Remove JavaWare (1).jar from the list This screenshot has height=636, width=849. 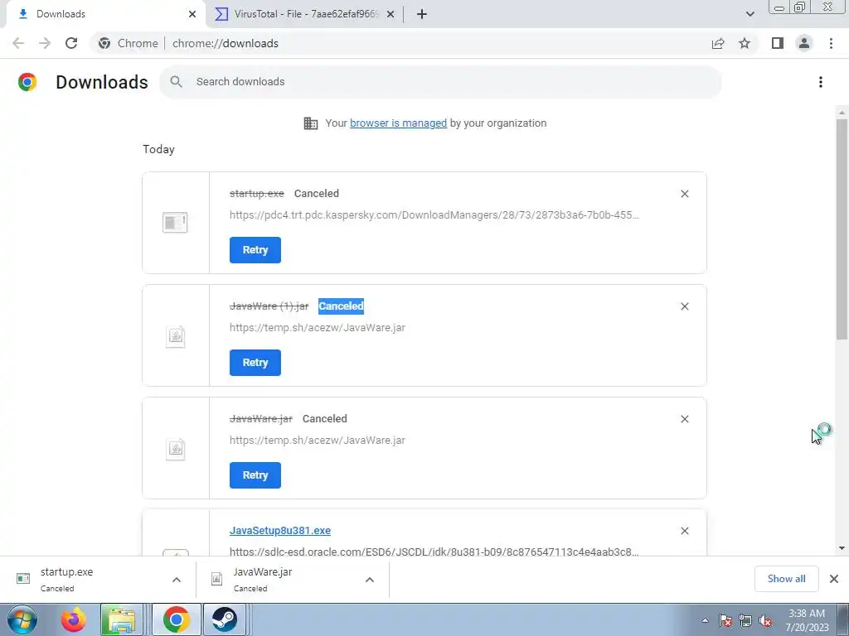click(x=684, y=306)
